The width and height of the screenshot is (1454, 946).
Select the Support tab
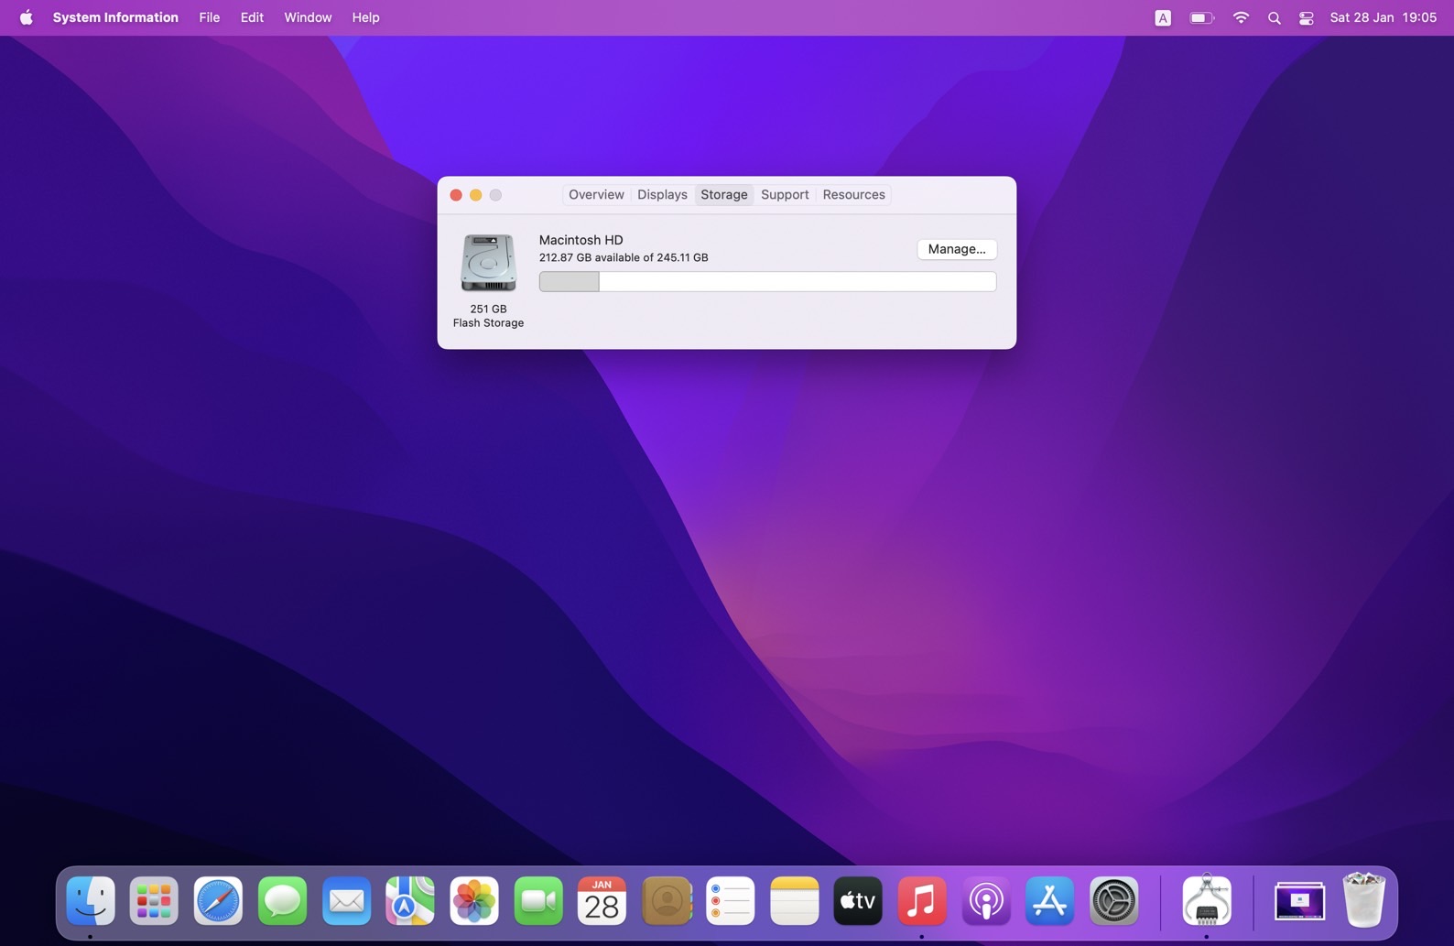click(x=785, y=194)
